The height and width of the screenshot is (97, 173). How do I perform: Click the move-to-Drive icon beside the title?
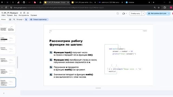pos(24,13)
